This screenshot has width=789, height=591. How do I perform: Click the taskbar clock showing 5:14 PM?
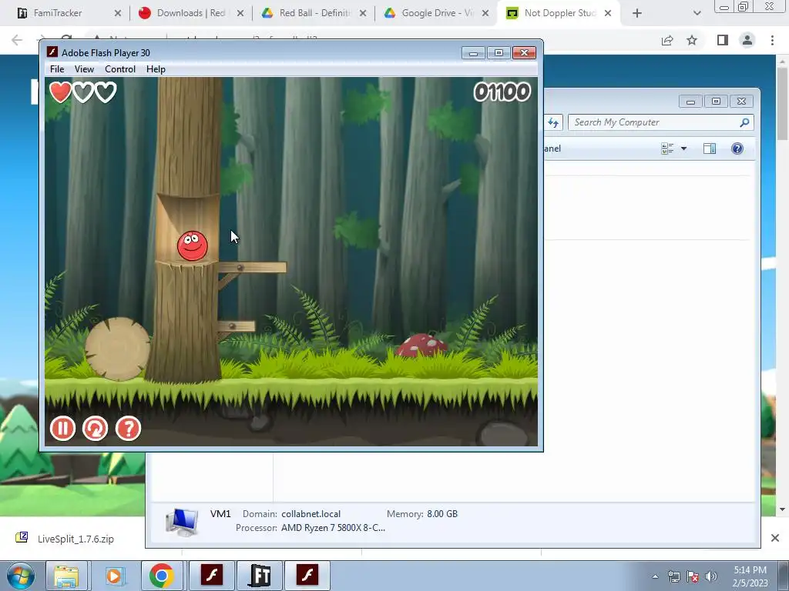(750, 576)
